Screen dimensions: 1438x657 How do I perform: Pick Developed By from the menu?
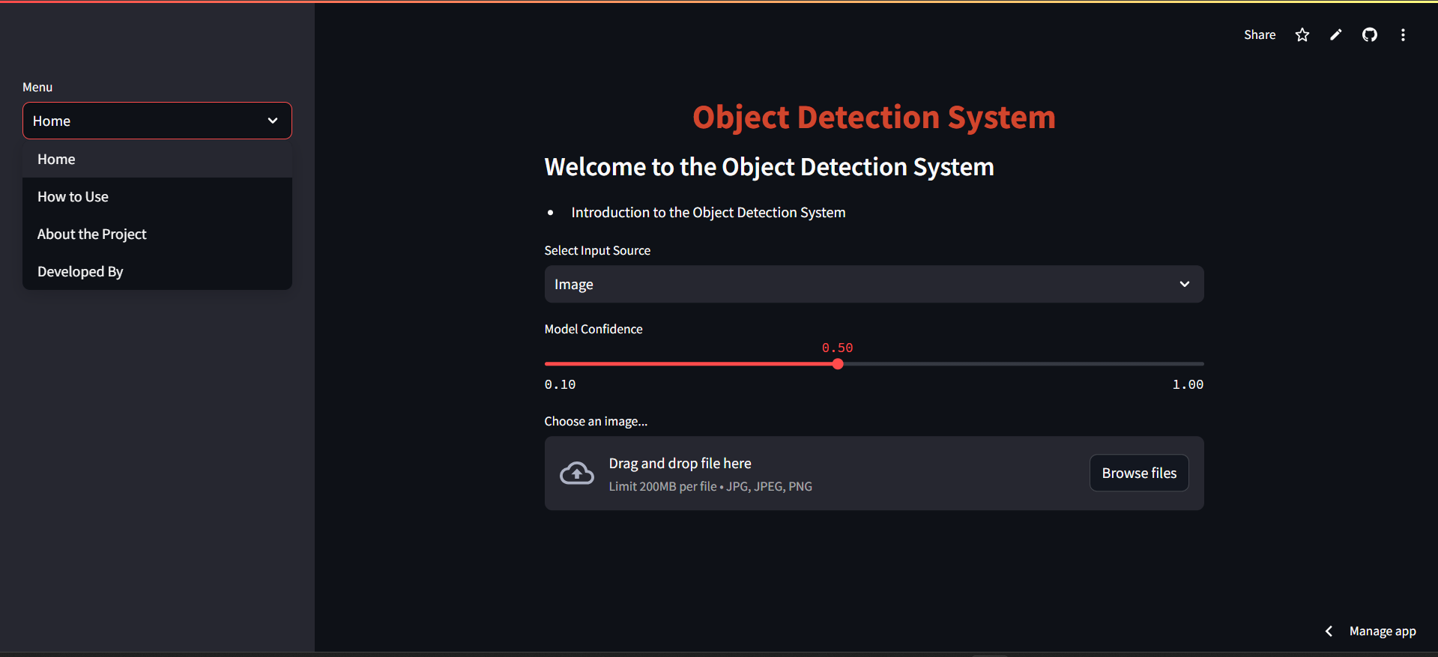click(x=80, y=272)
